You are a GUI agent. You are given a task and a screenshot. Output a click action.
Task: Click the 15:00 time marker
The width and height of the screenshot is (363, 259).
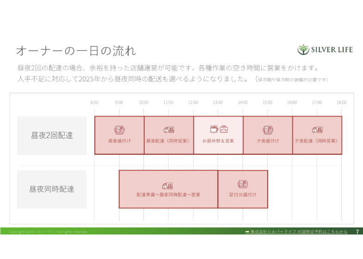click(x=267, y=103)
